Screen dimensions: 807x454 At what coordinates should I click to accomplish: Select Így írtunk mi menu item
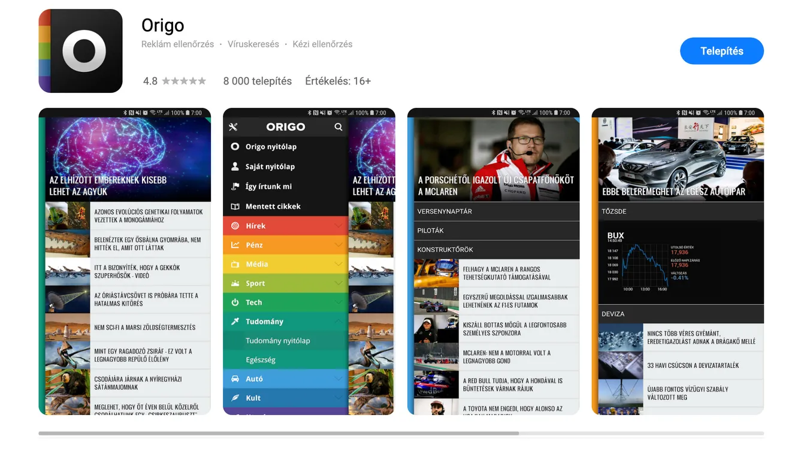(285, 186)
